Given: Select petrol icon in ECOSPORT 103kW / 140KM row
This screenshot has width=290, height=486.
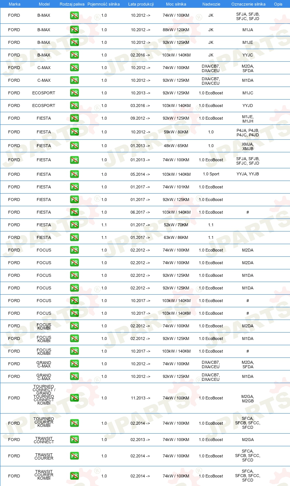Looking at the screenshot, I should click(x=75, y=106).
